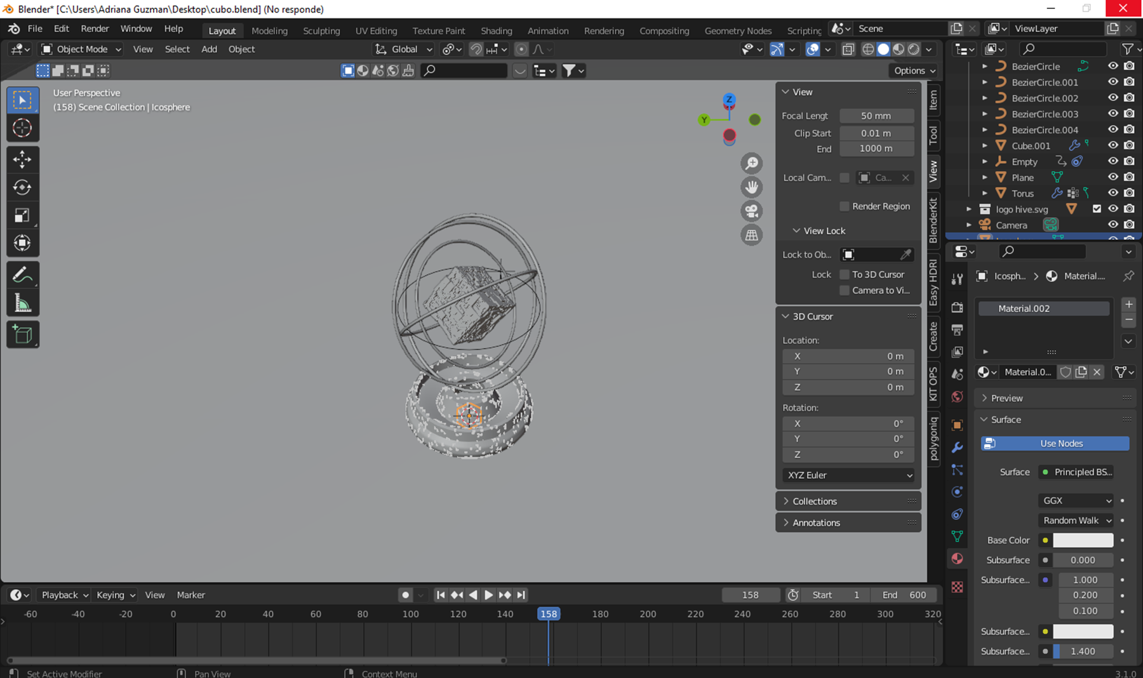Open the Modifier properties wrench tab
The width and height of the screenshot is (1143, 678).
[x=958, y=448]
